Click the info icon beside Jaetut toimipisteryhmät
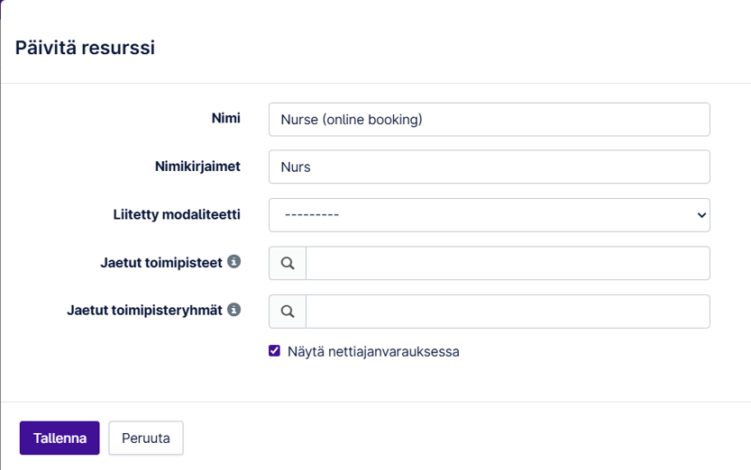 coord(234,310)
